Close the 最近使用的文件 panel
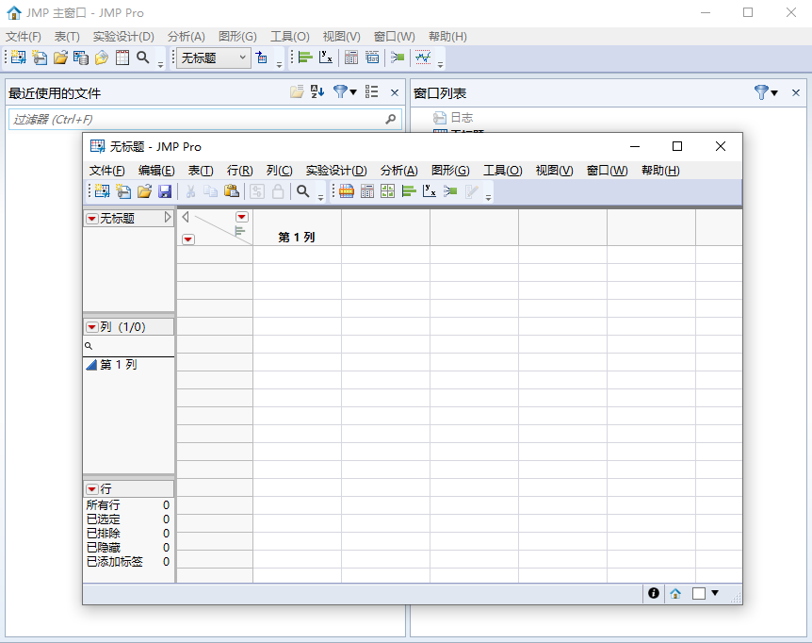Image resolution: width=812 pixels, height=643 pixels. [x=395, y=92]
